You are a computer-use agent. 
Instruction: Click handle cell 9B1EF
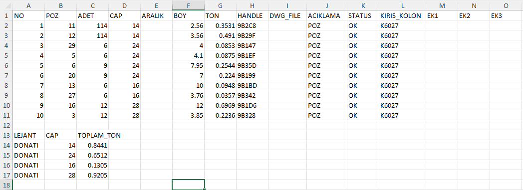253,56
